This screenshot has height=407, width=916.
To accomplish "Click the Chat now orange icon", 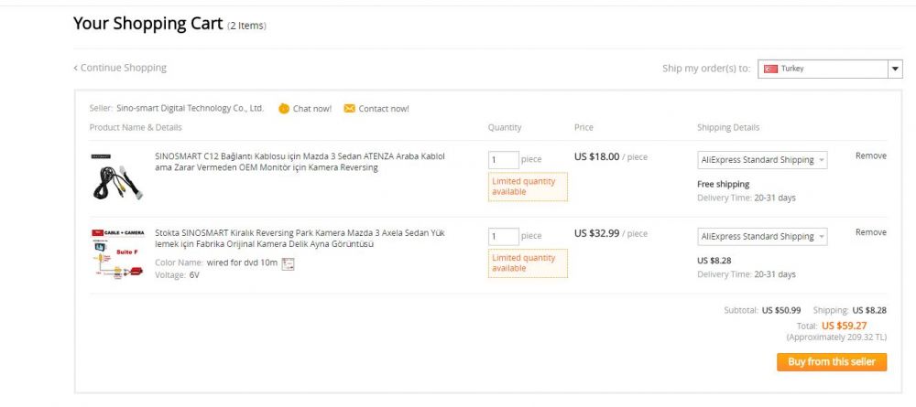I will [x=284, y=109].
